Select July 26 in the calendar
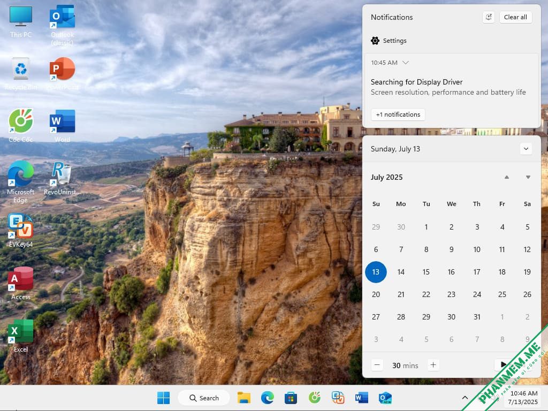548x411 pixels. (x=527, y=294)
